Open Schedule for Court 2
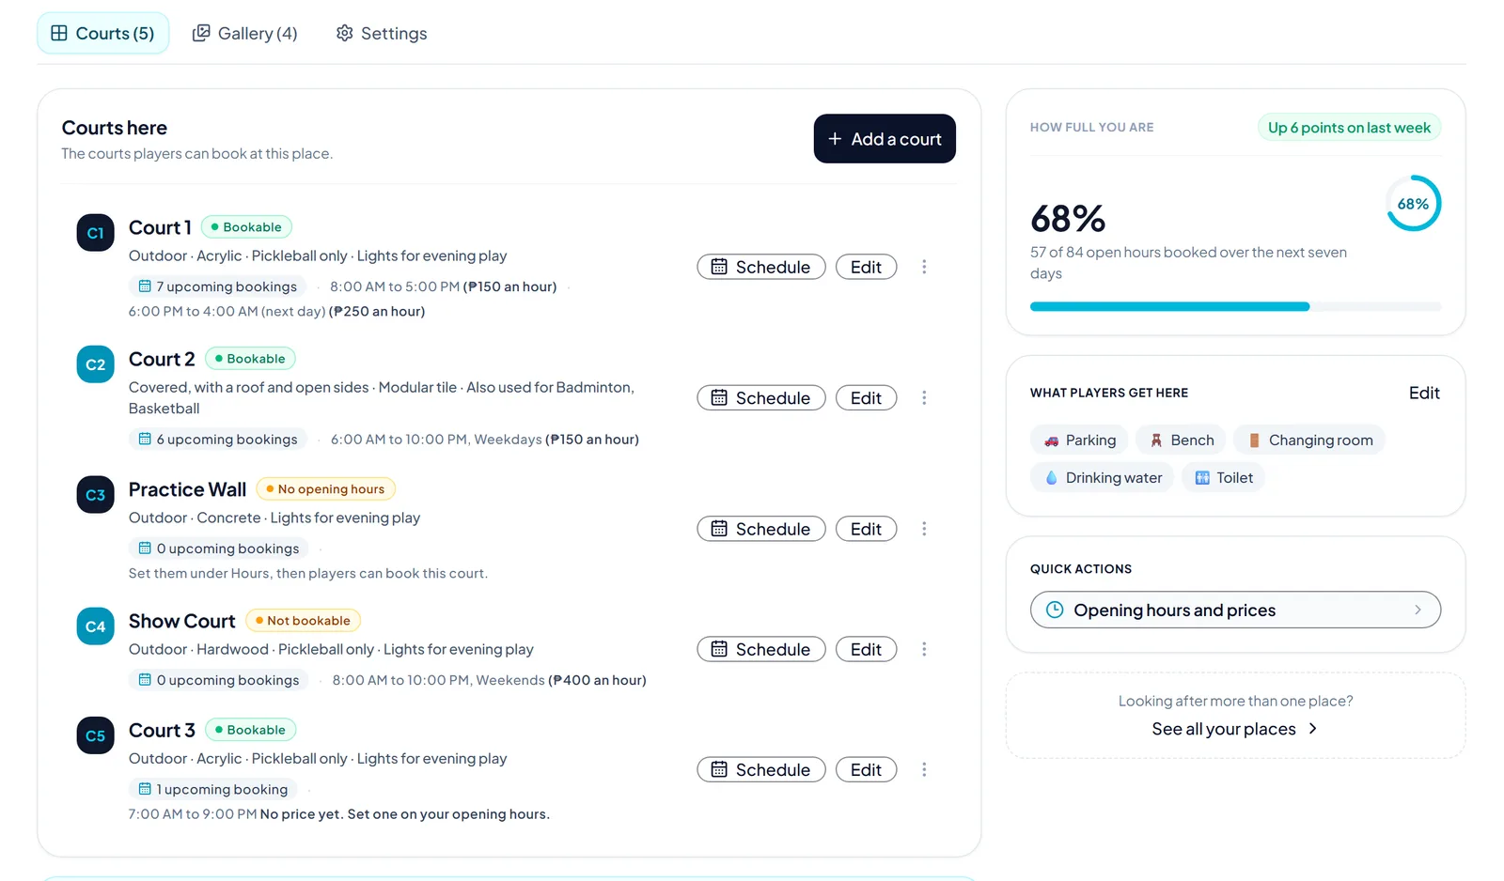The width and height of the screenshot is (1504, 881). (x=761, y=398)
